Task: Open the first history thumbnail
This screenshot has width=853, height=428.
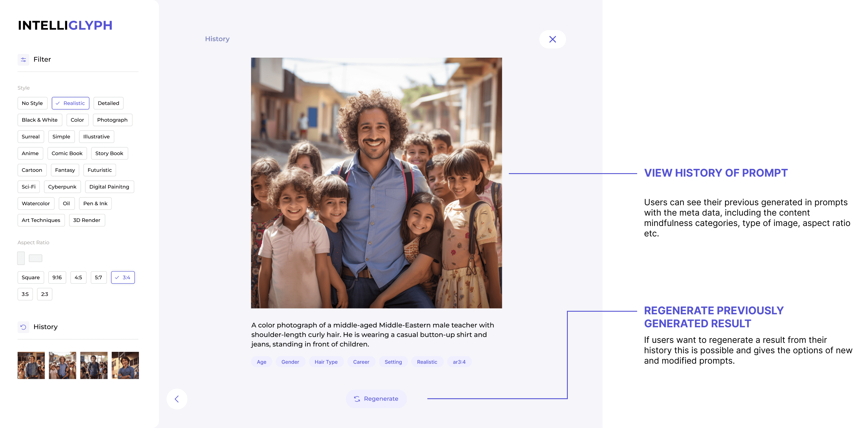Action: [31, 365]
